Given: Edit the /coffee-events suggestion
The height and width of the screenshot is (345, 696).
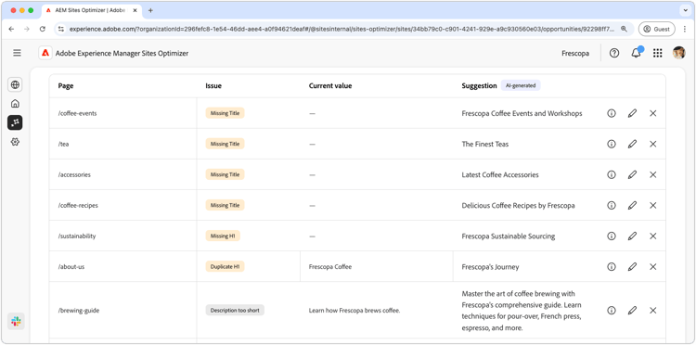Looking at the screenshot, I should (x=633, y=113).
